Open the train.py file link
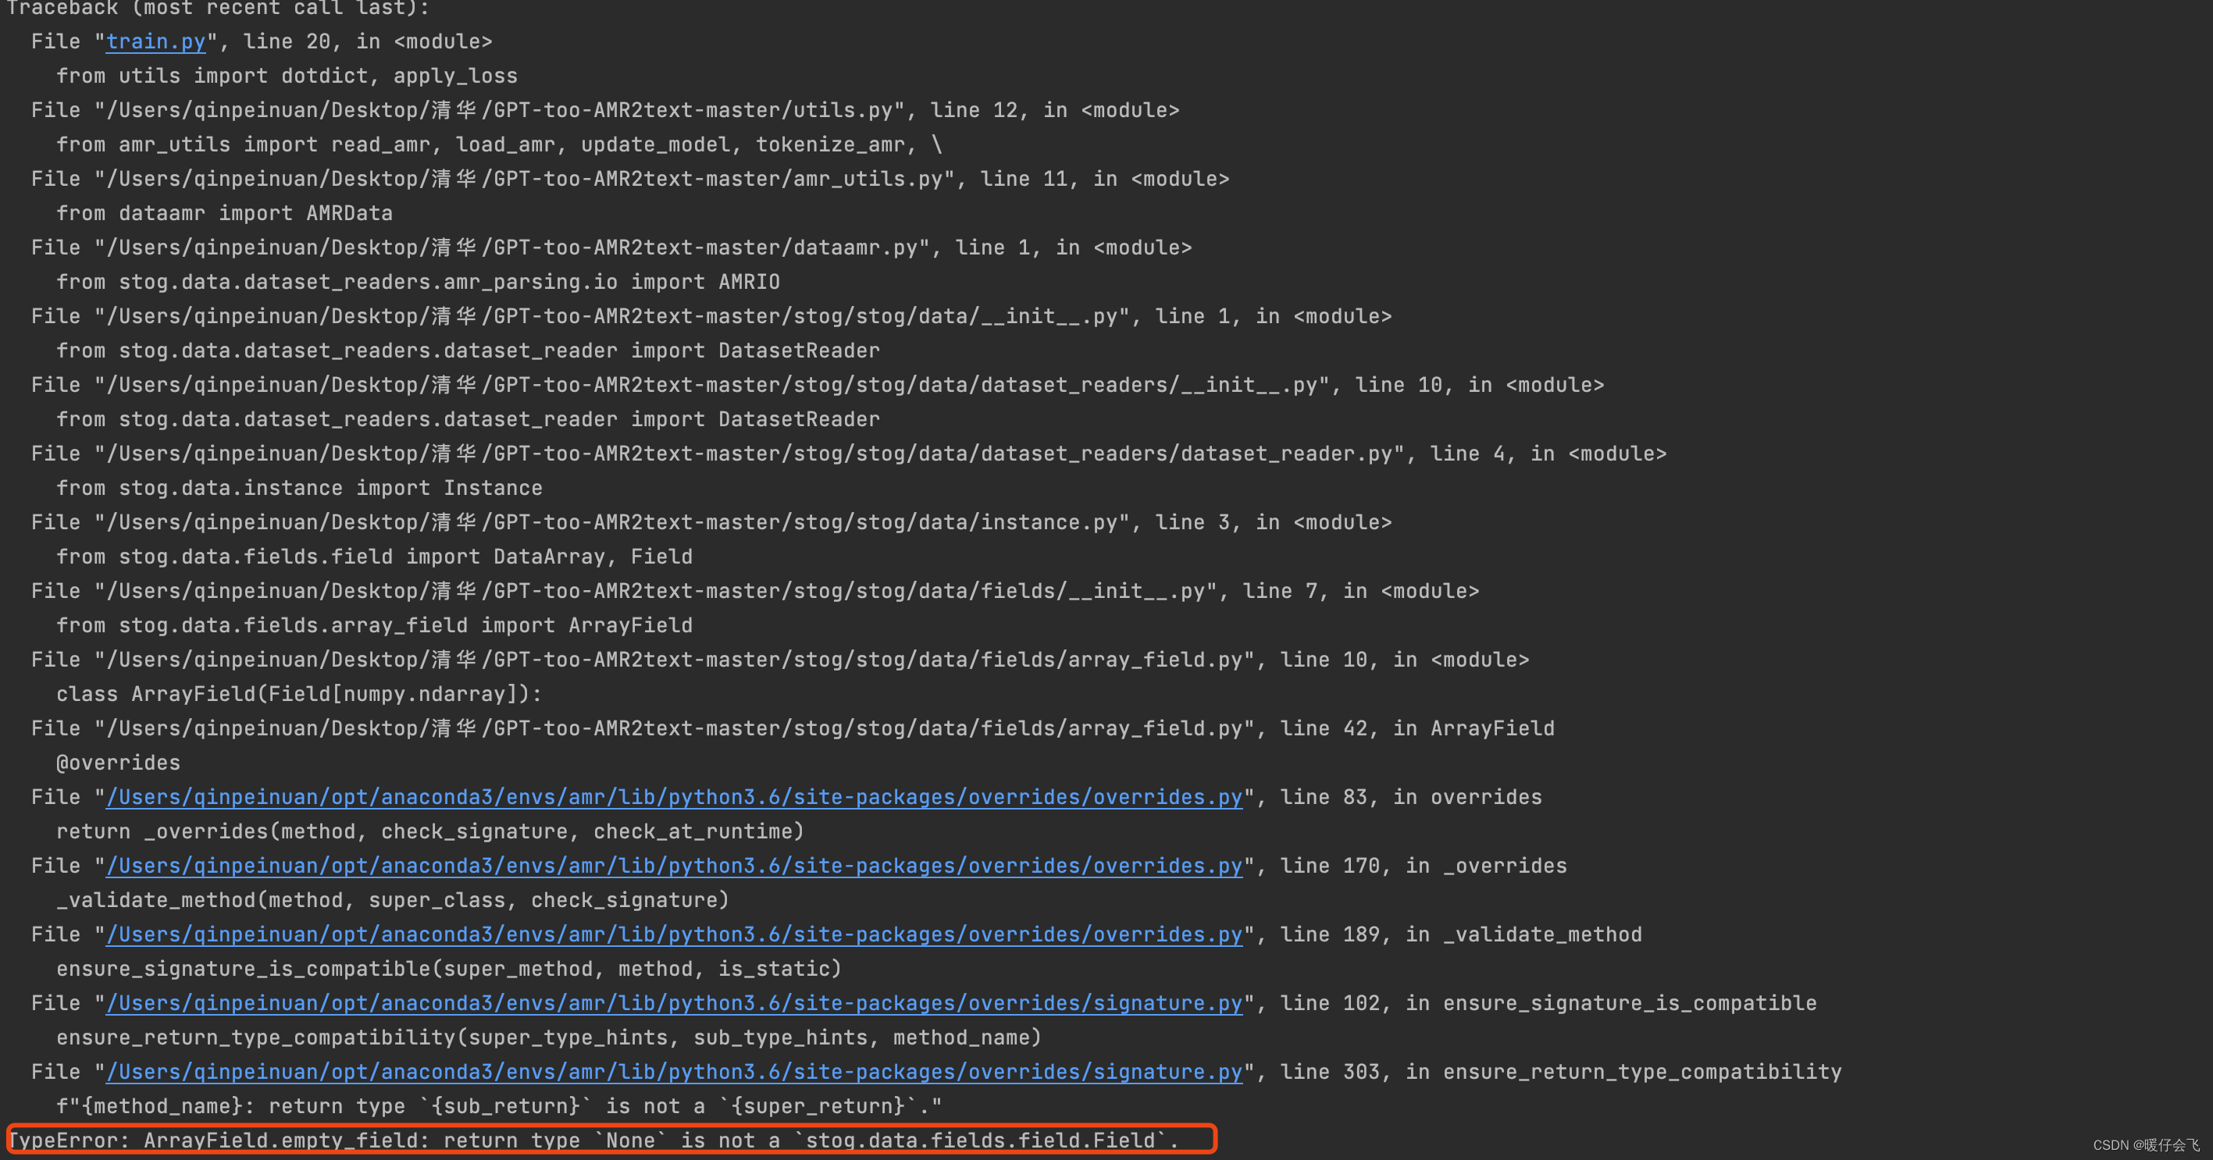2213x1160 pixels. (x=155, y=41)
